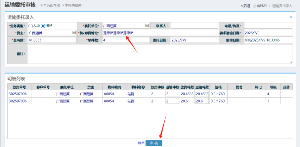Click the 电话/传真 input field

tap(268, 26)
